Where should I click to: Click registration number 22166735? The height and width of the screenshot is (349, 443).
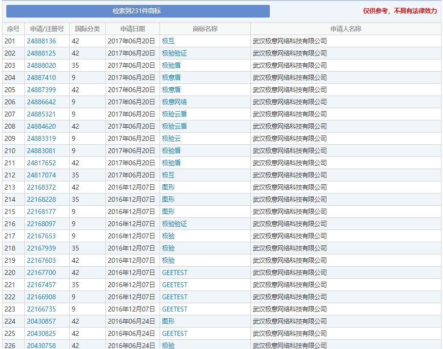(41, 309)
